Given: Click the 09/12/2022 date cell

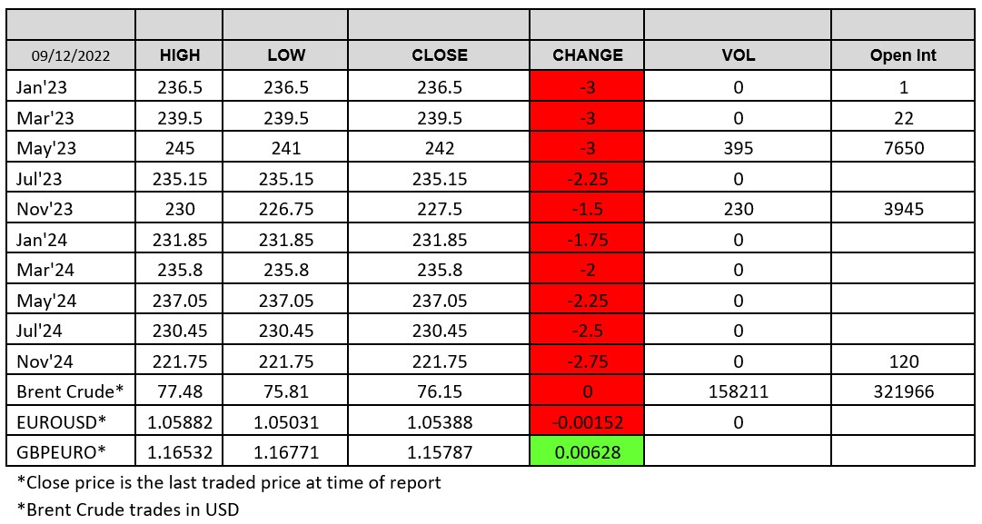Looking at the screenshot, I should [x=71, y=54].
